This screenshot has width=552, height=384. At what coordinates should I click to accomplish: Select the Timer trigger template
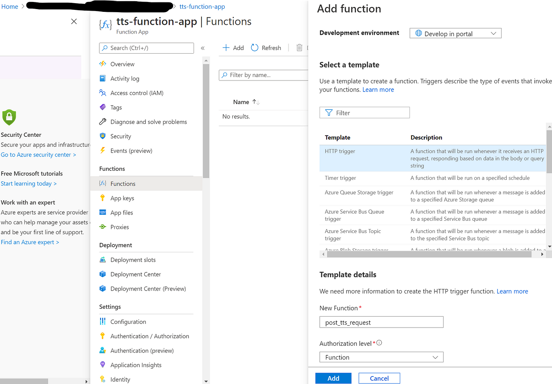tap(433, 178)
